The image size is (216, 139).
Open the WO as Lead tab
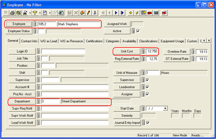48,41
